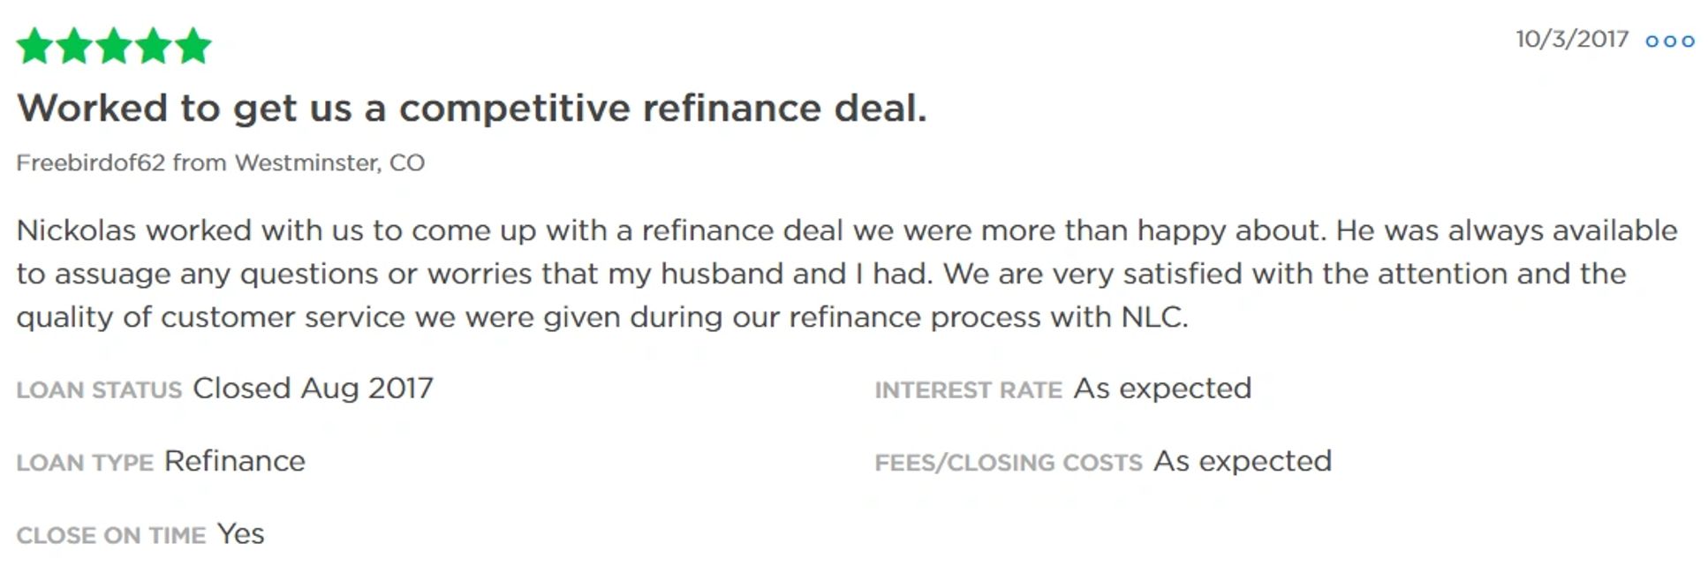Screen dimensions: 1708x574
Task: Click the middle (third) green star
Action: tap(114, 47)
